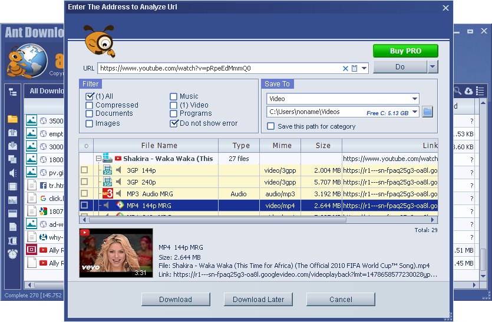Click tree view icon in main window sidebar

coord(12,92)
